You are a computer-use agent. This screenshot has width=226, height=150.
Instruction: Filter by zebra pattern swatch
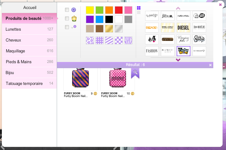[x=128, y=40]
